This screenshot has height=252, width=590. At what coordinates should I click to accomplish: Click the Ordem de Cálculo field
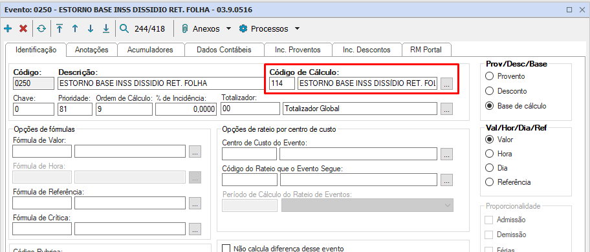point(124,109)
